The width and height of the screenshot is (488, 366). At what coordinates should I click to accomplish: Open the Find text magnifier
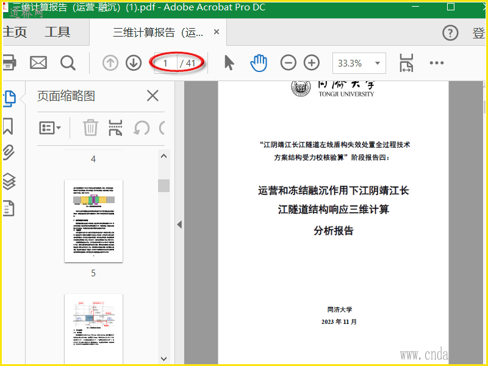coord(68,63)
